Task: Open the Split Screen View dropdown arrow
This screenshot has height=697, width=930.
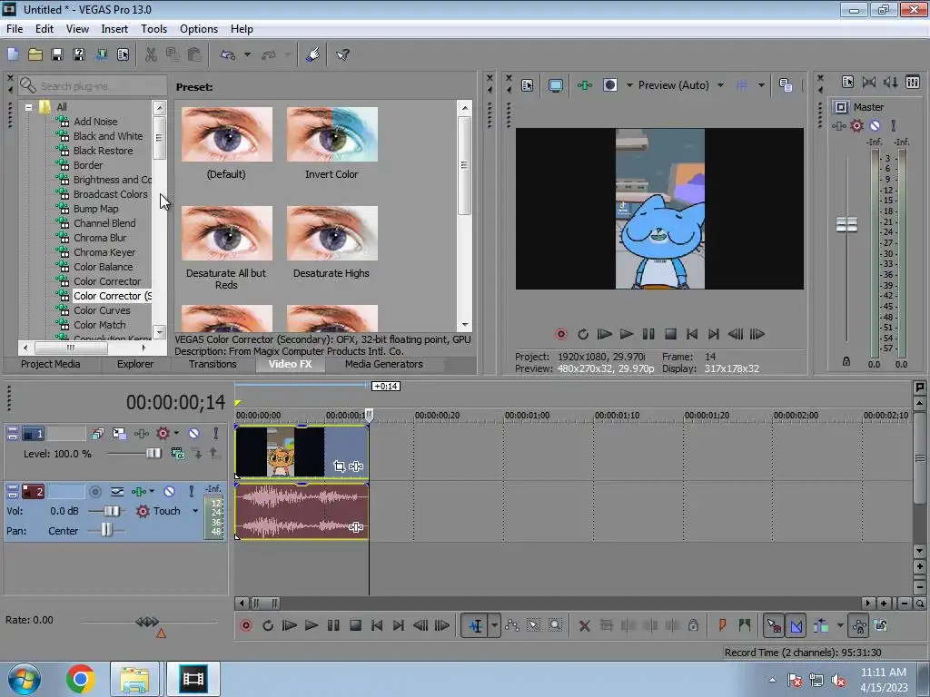Action: (x=629, y=85)
